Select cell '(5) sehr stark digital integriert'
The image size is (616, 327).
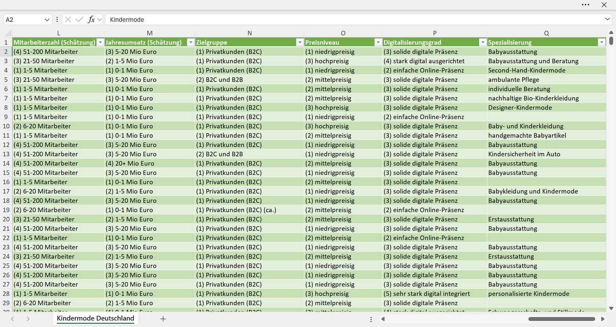[x=435, y=294]
